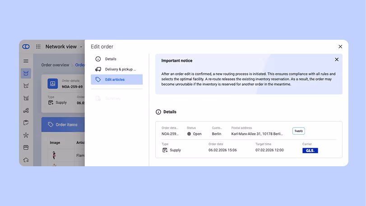Open the Delivery & pickup step

coord(117,69)
